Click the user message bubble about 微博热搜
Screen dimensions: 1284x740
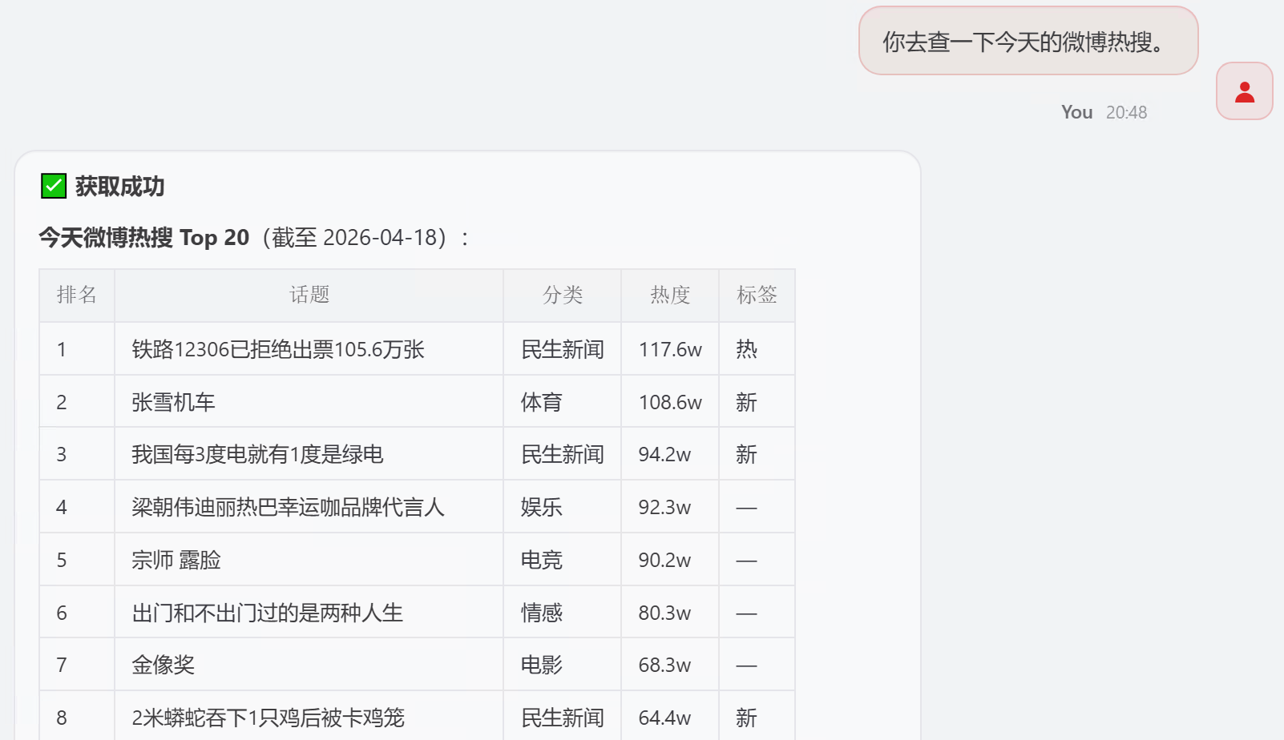coord(1028,41)
